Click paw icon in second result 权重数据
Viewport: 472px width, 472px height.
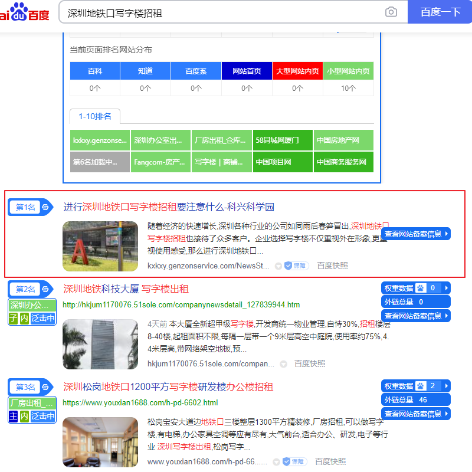[x=421, y=288]
